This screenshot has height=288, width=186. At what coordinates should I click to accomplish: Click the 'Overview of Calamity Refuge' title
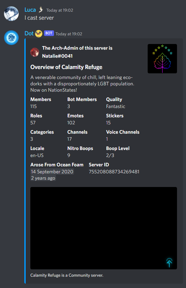(66, 67)
